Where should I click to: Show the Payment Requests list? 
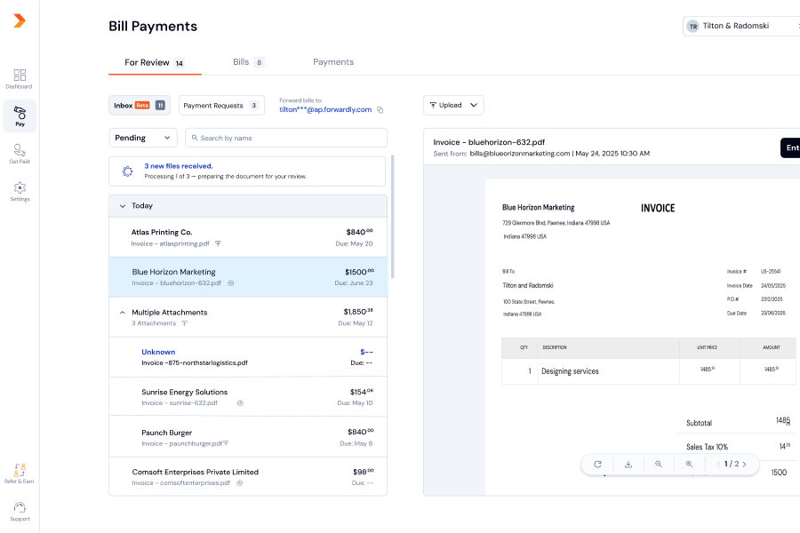click(221, 106)
